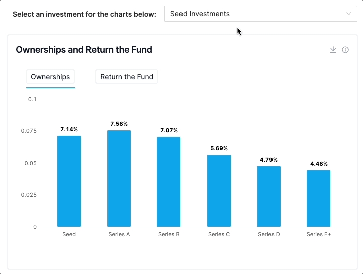The height and width of the screenshot is (274, 363).
Task: Switch to the Ownerships tab
Action: pyautogui.click(x=50, y=77)
